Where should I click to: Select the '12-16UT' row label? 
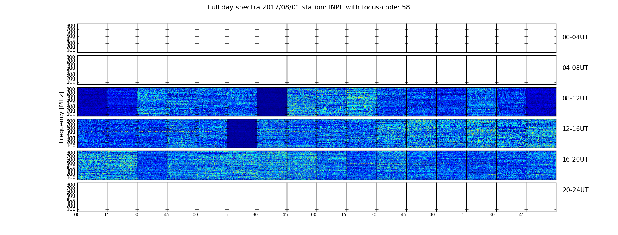tap(575, 129)
